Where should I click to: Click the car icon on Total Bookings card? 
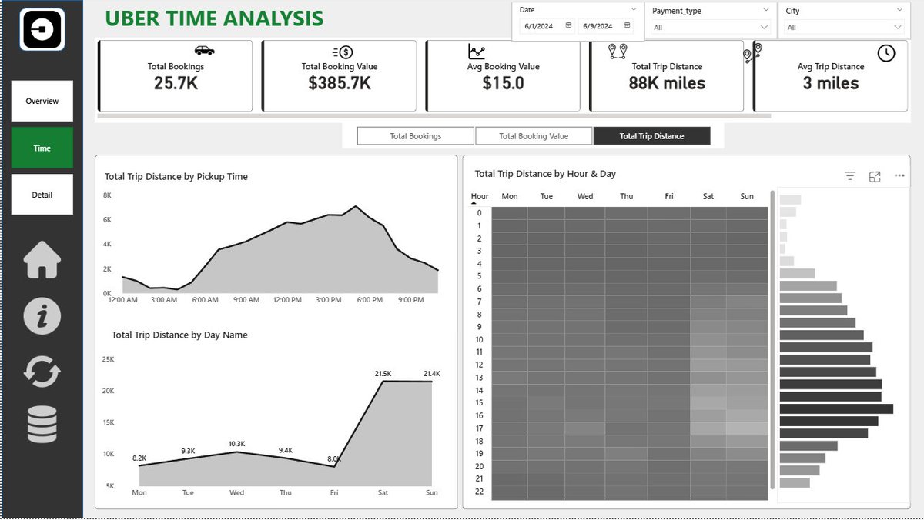pyautogui.click(x=205, y=51)
